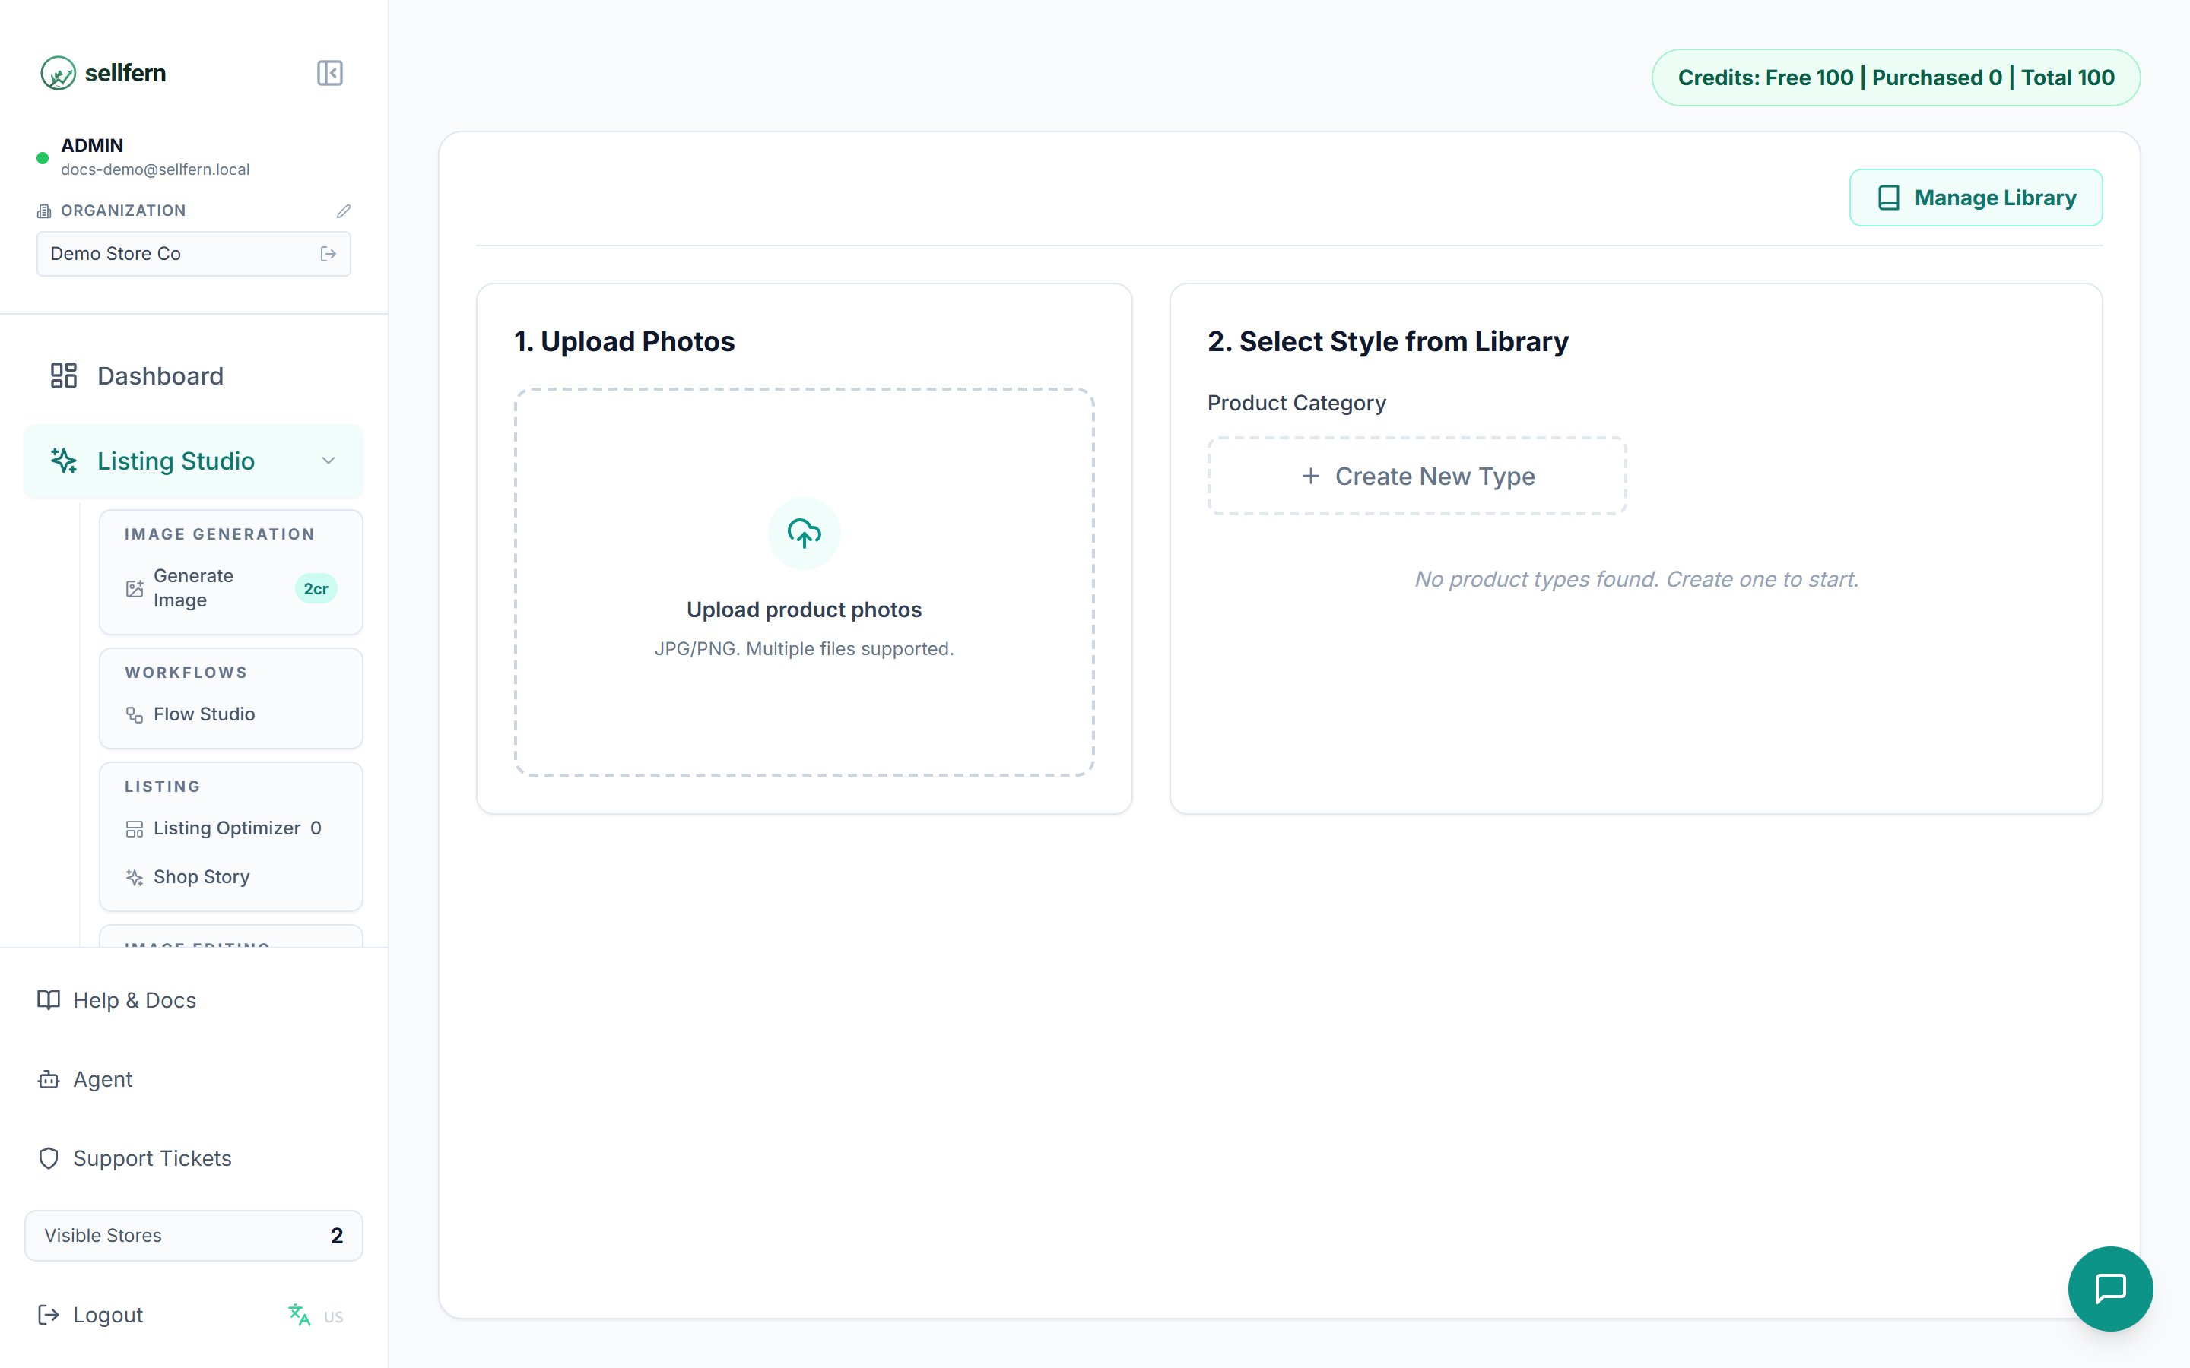Open Listing Studio menu item

194,461
